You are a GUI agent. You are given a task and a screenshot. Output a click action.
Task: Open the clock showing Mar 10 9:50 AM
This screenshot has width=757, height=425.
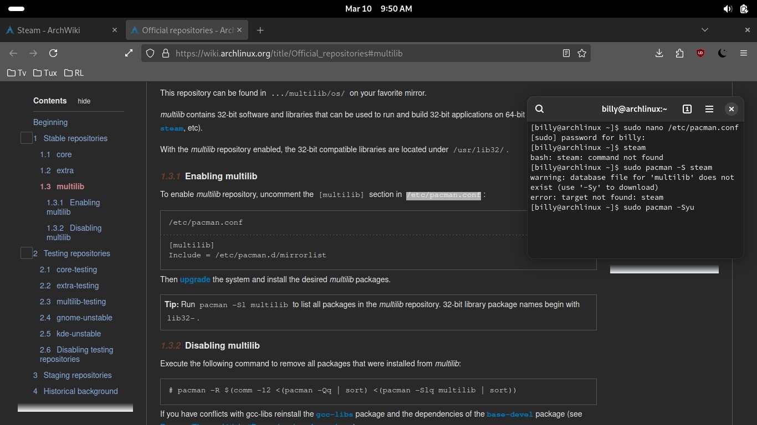378,9
